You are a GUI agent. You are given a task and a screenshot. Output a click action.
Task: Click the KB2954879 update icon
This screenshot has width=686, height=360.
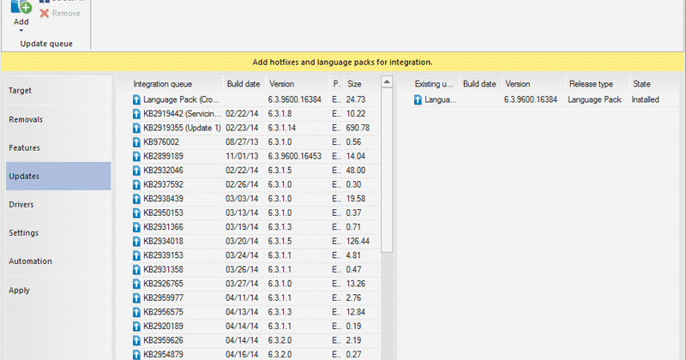(x=136, y=354)
